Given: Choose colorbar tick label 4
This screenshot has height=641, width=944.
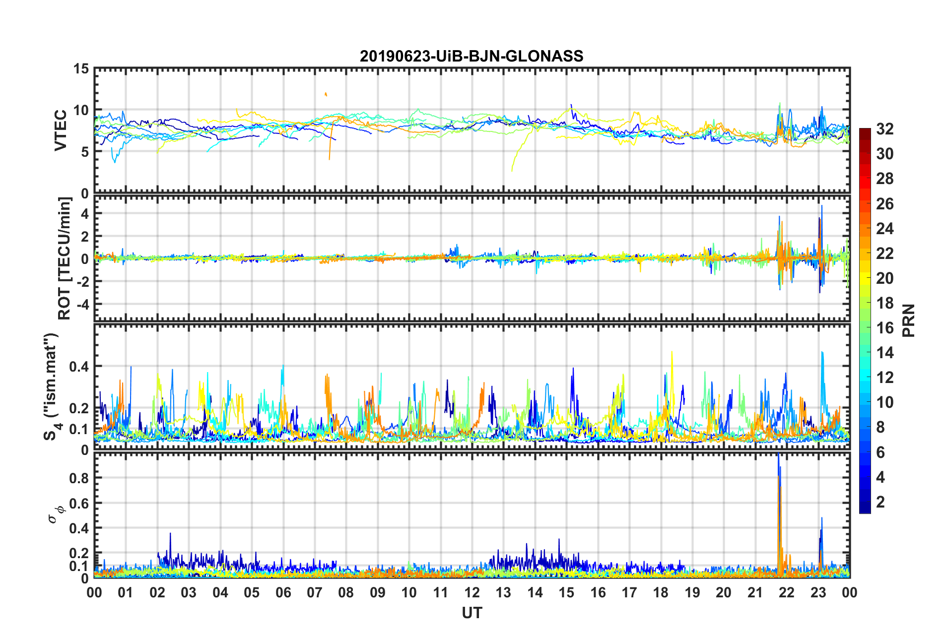Looking at the screenshot, I should coord(880,477).
